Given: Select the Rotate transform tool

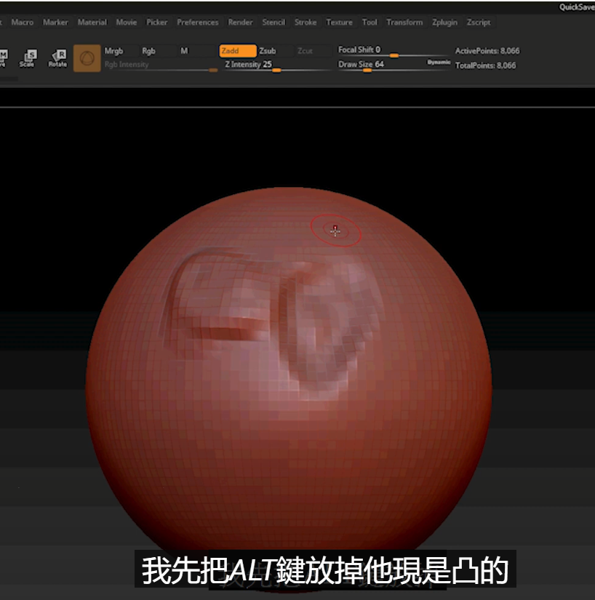Looking at the screenshot, I should [57, 58].
